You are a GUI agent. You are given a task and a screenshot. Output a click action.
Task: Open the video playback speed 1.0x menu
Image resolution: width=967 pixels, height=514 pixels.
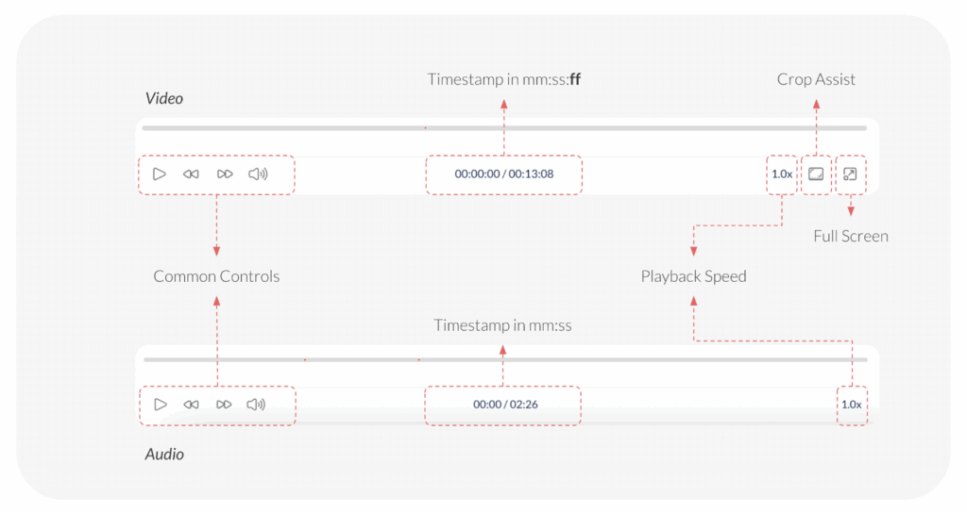[x=782, y=174]
